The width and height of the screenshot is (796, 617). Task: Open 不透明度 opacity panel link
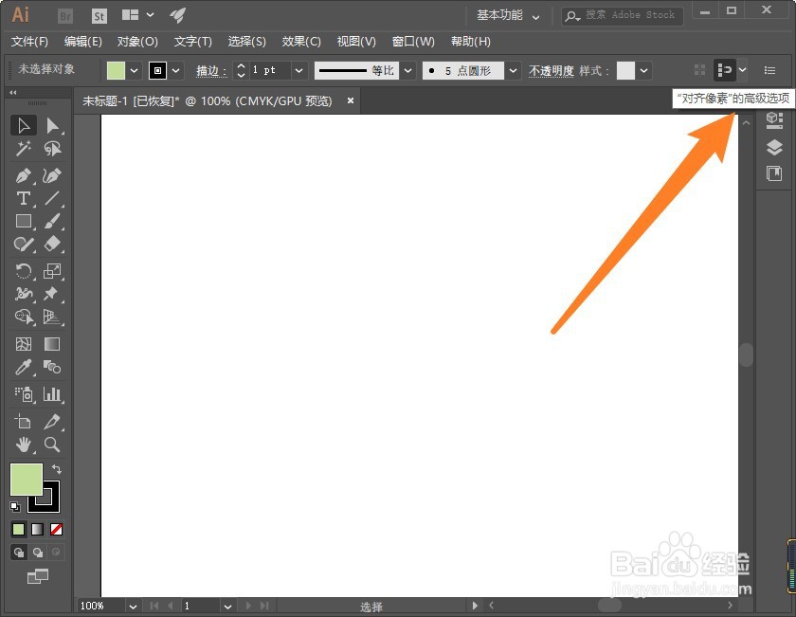pos(551,70)
